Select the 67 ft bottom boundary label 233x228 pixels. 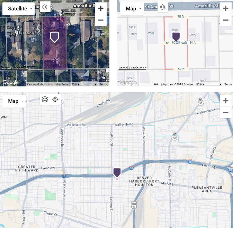[x=181, y=69]
